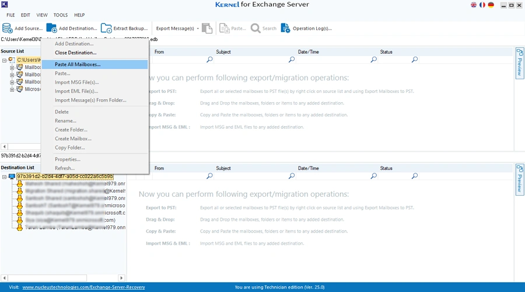Collapse the C:\Users source root node
The height and width of the screenshot is (292, 525).
4,60
